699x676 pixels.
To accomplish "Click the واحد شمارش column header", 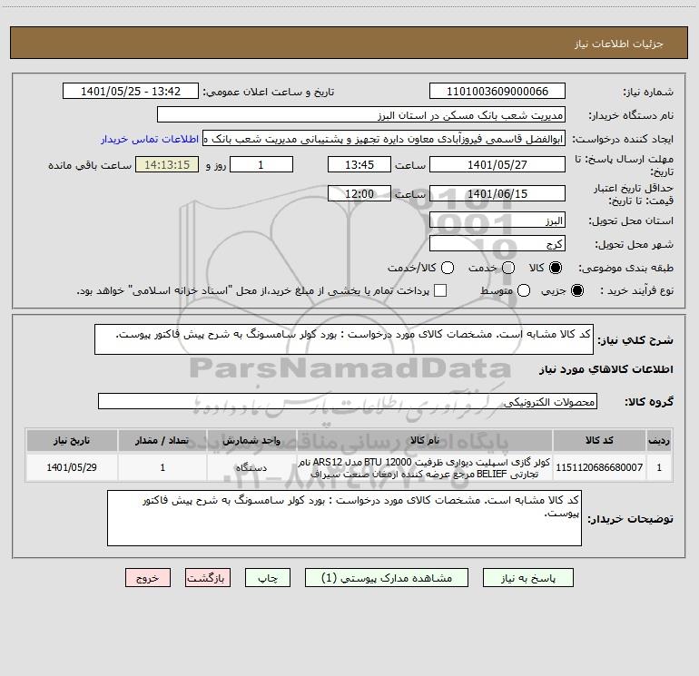I will tap(251, 440).
